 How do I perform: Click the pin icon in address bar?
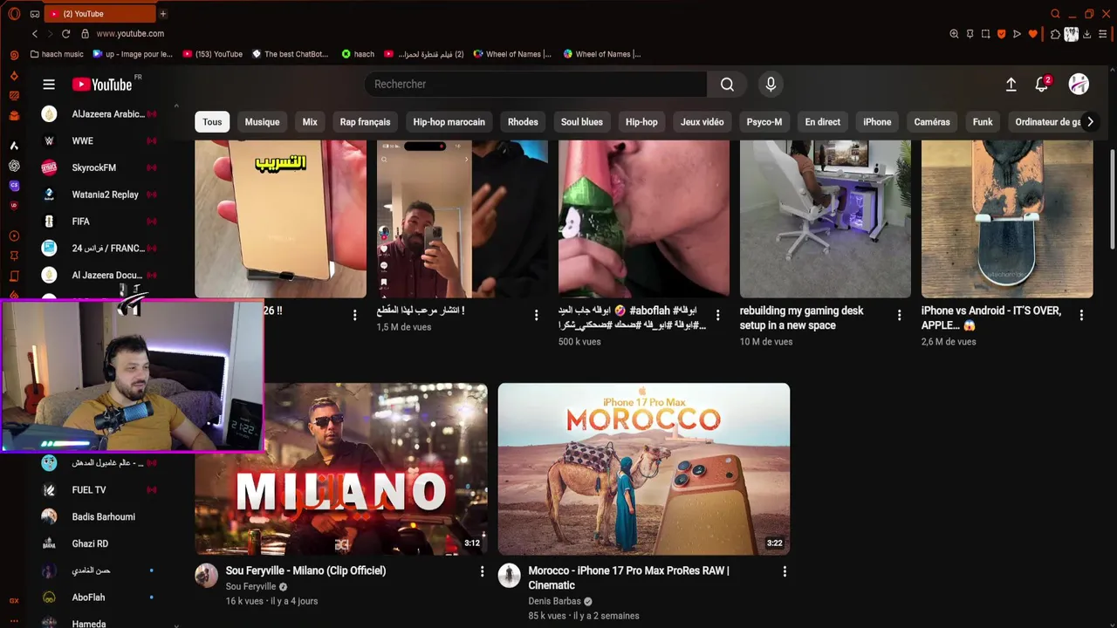(x=970, y=34)
